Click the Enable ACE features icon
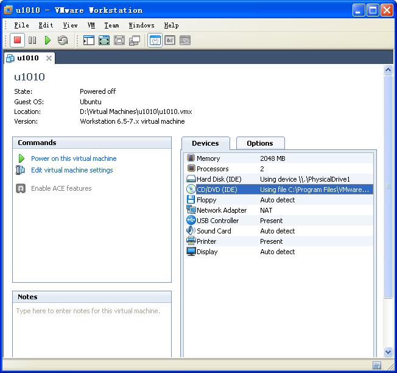 tap(21, 188)
